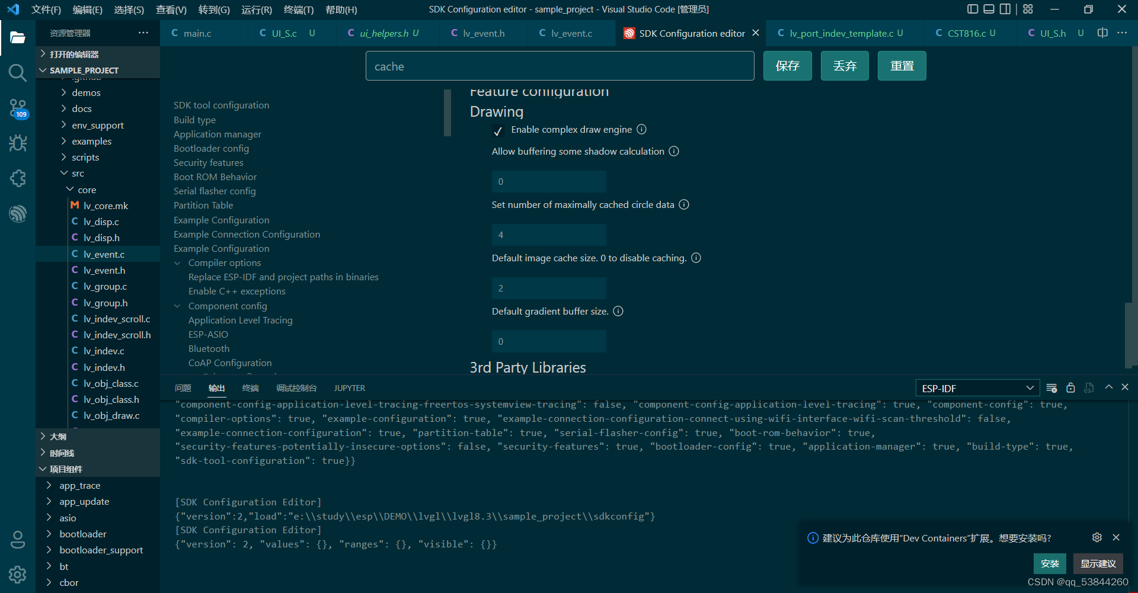Viewport: 1138px width, 593px height.
Task: Click the 重置 reset button
Action: click(902, 66)
